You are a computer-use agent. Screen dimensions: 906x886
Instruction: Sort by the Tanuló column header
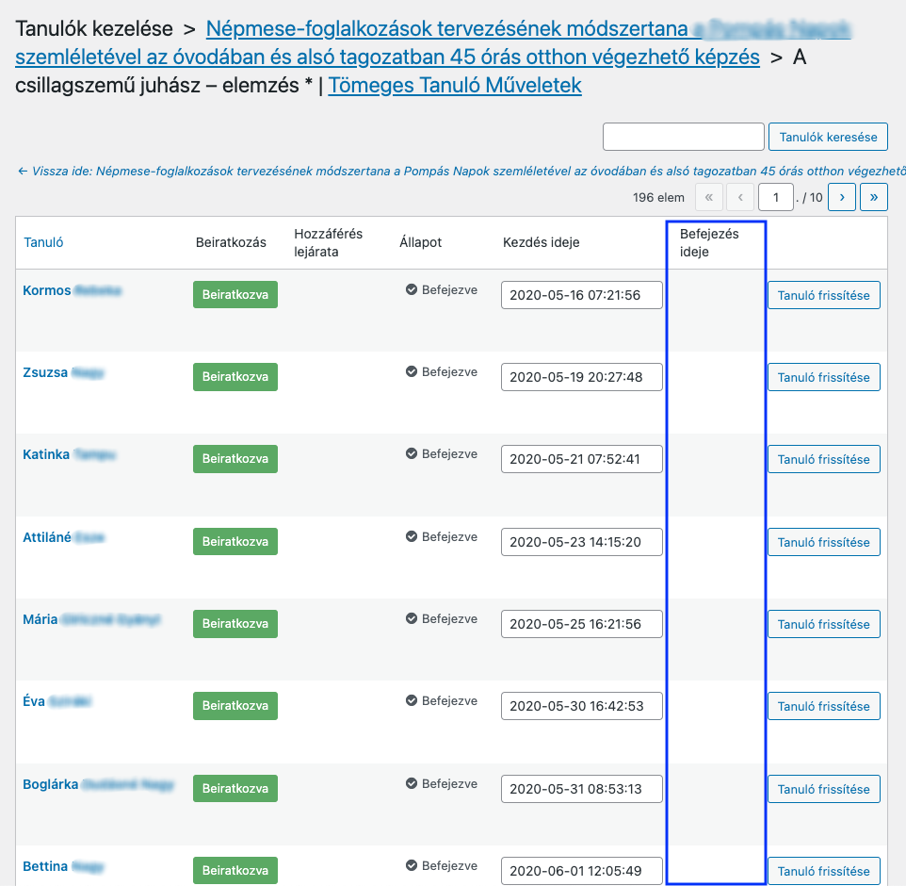43,242
